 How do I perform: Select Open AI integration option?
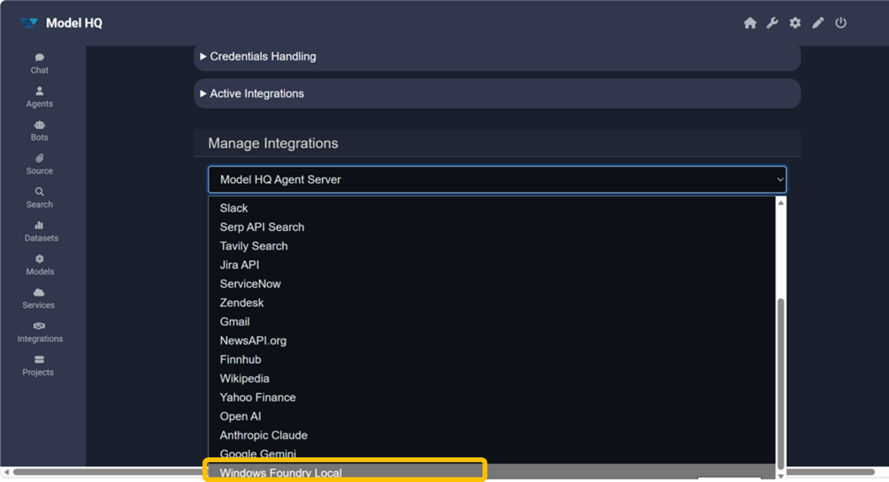pos(491,417)
